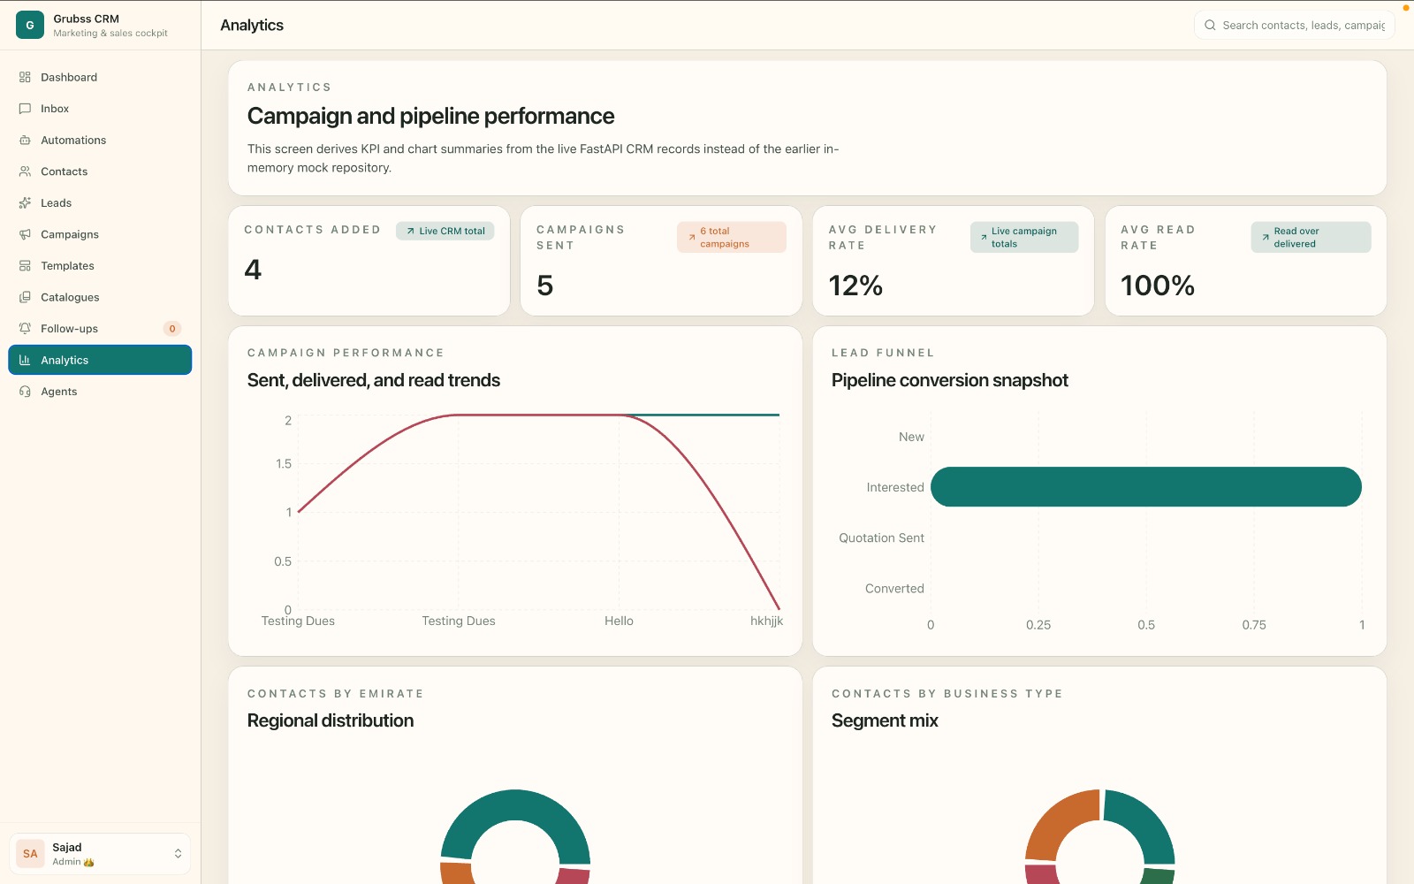Click the Analytics page header title
The image size is (1414, 884).
pos(252,25)
